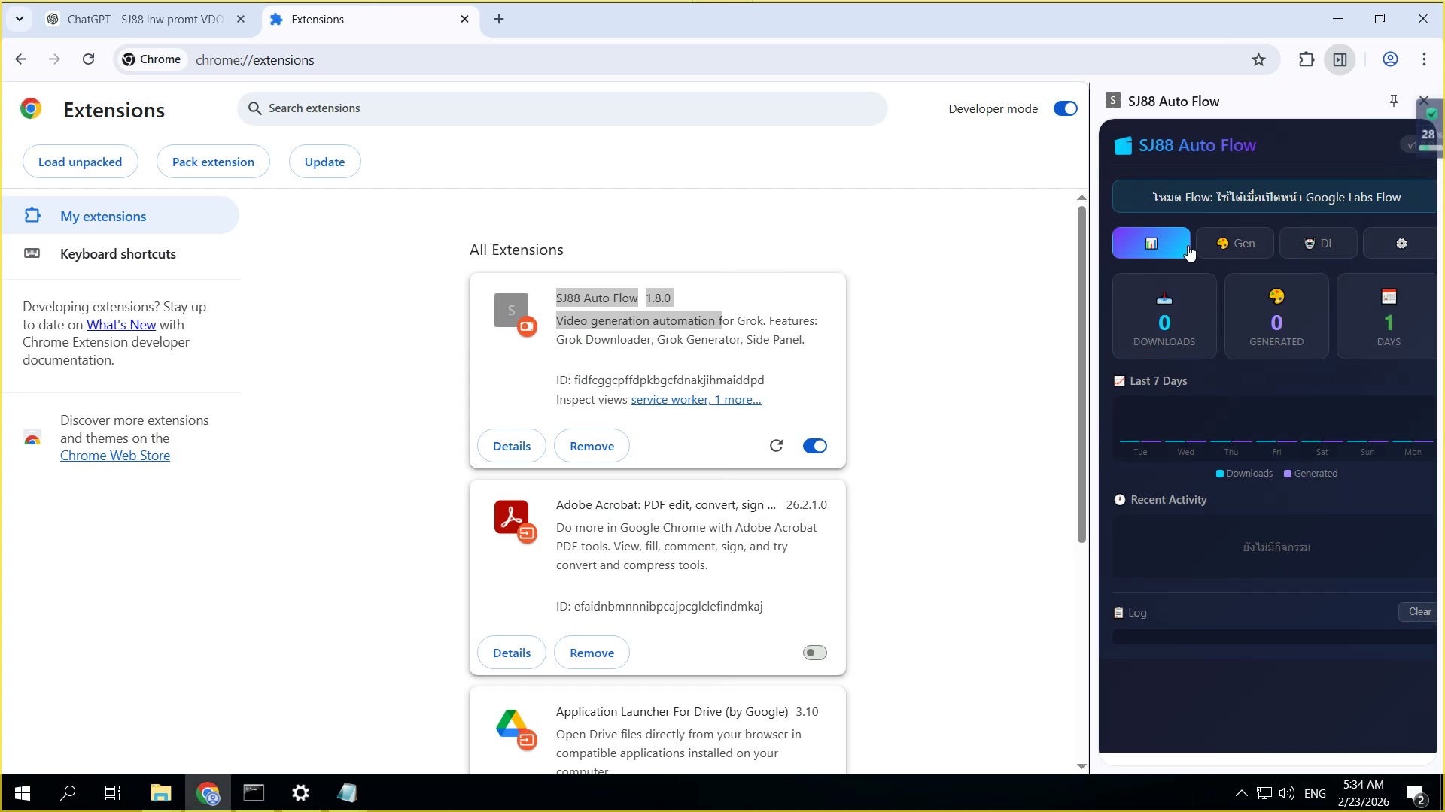Switch to the Gen tab
The image size is (1445, 812).
tap(1235, 244)
